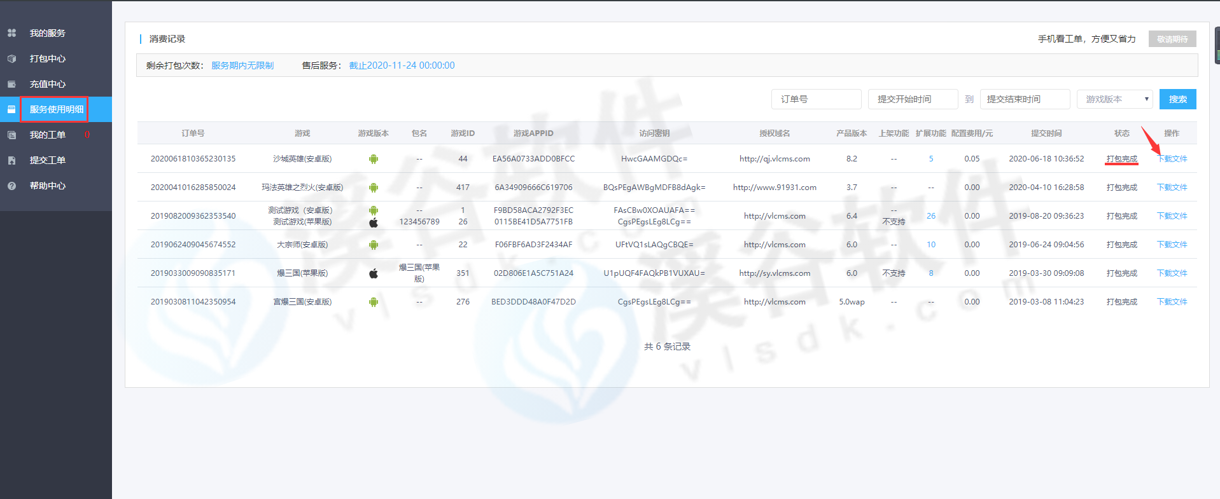The image size is (1220, 499).
Task: Click the 充值中心 wallet icon
Action: click(x=11, y=84)
